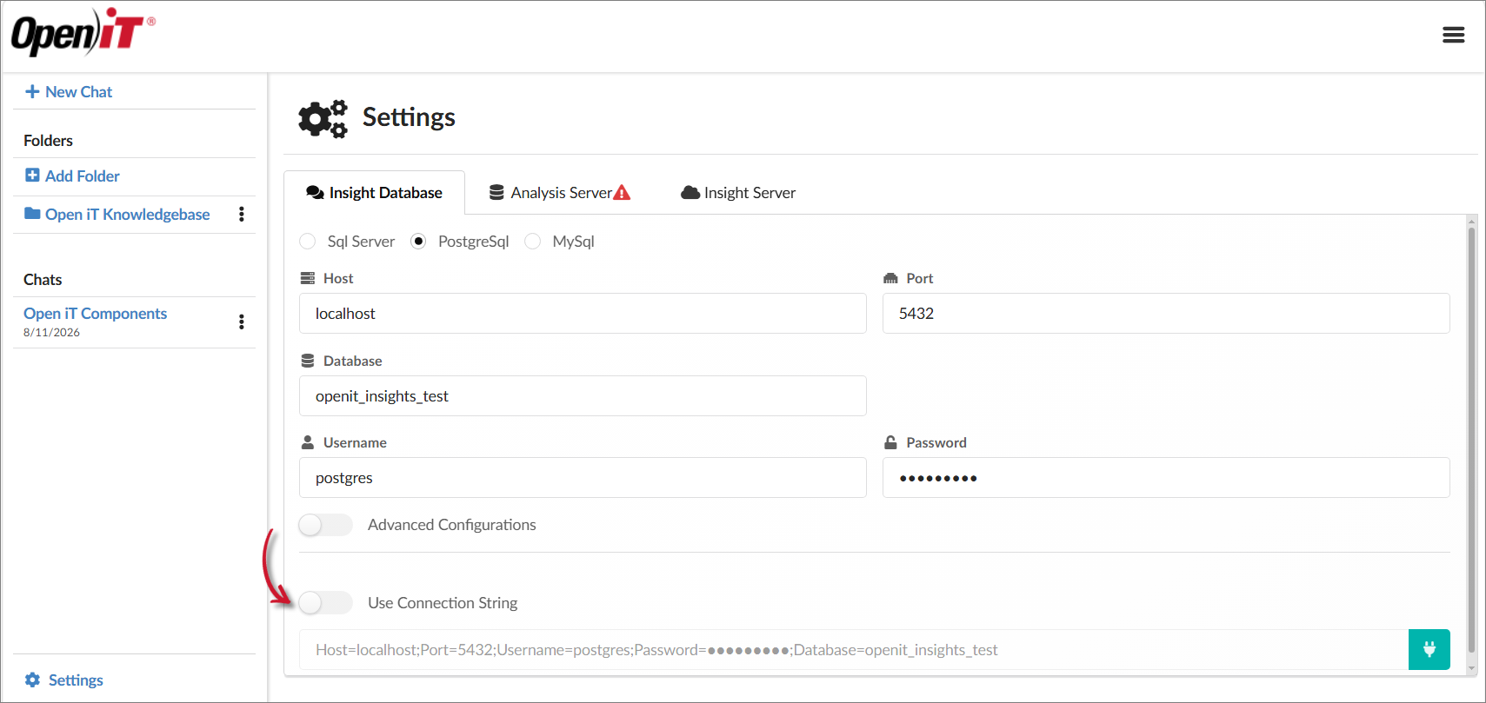This screenshot has height=703, width=1486.
Task: Click the Port field ethernet icon
Action: click(890, 278)
